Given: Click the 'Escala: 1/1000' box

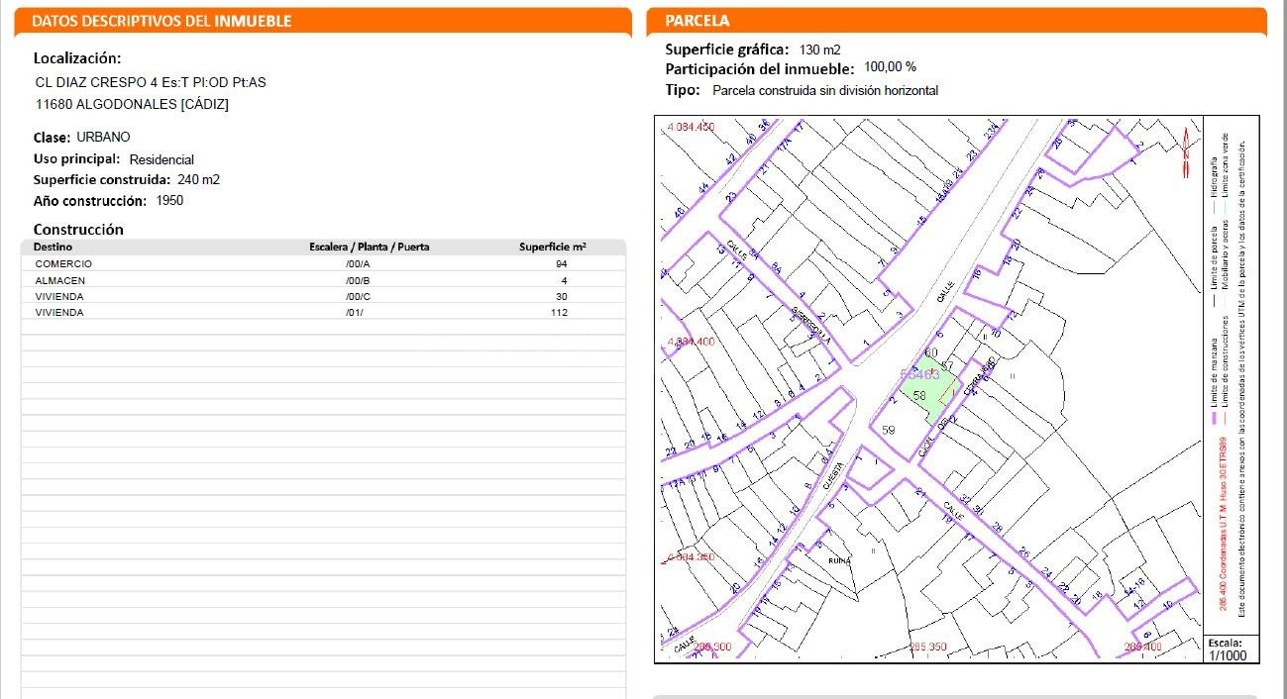Looking at the screenshot, I should [1232, 649].
